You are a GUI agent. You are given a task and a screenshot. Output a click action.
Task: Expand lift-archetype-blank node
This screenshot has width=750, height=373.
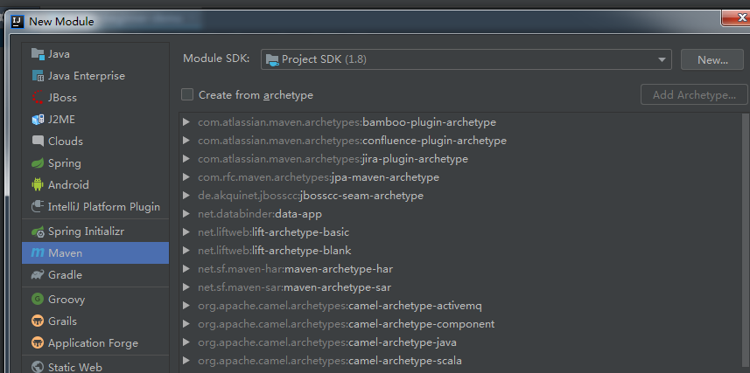point(186,250)
